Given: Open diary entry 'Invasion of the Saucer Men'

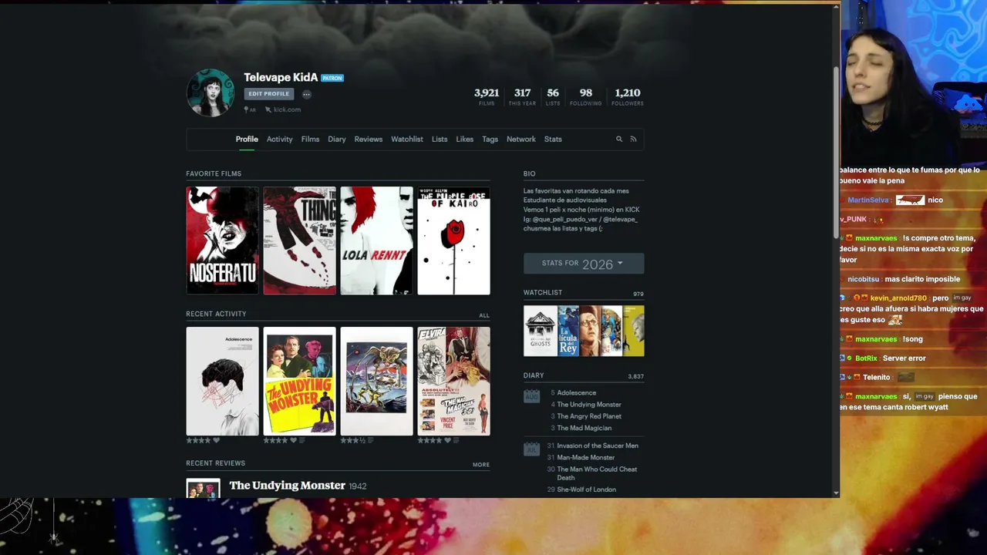Looking at the screenshot, I should (598, 446).
